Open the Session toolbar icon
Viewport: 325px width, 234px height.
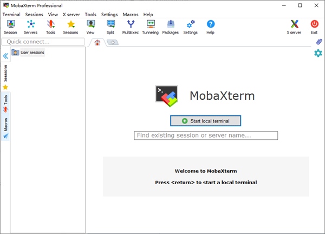click(10, 27)
